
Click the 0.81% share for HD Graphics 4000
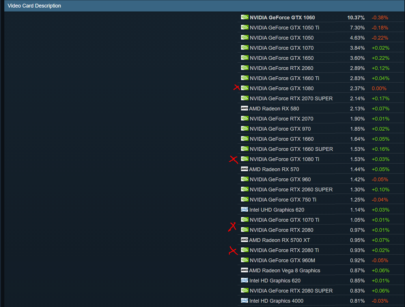(x=357, y=301)
